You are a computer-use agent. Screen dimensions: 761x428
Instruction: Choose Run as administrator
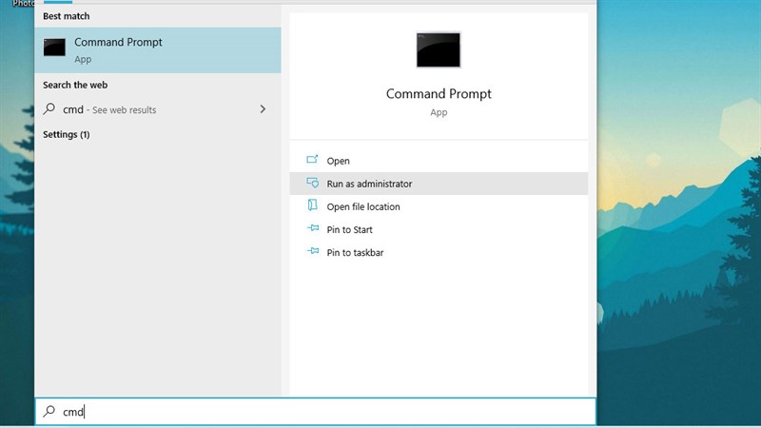pos(439,184)
